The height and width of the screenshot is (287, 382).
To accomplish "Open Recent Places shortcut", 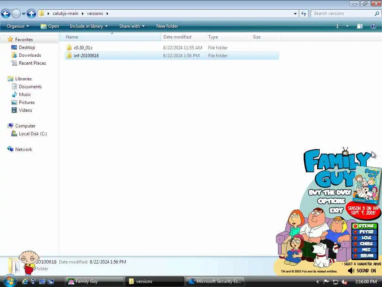I will tap(32, 63).
